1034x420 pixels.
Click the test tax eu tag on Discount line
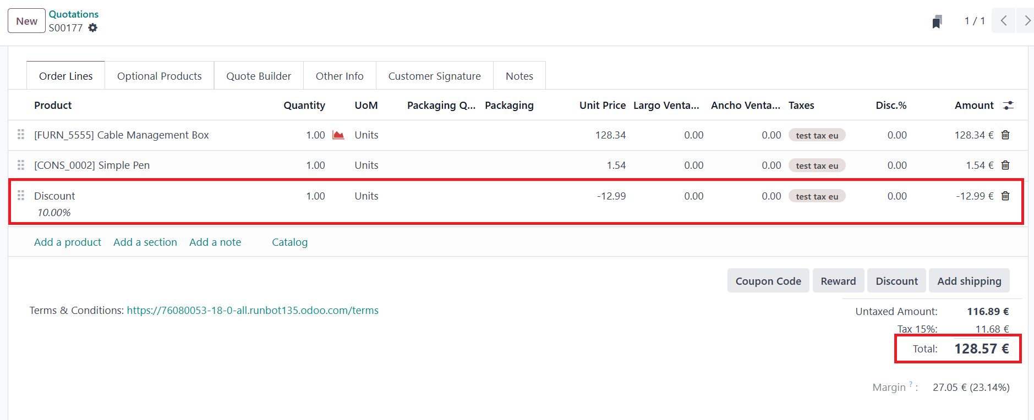coord(817,196)
